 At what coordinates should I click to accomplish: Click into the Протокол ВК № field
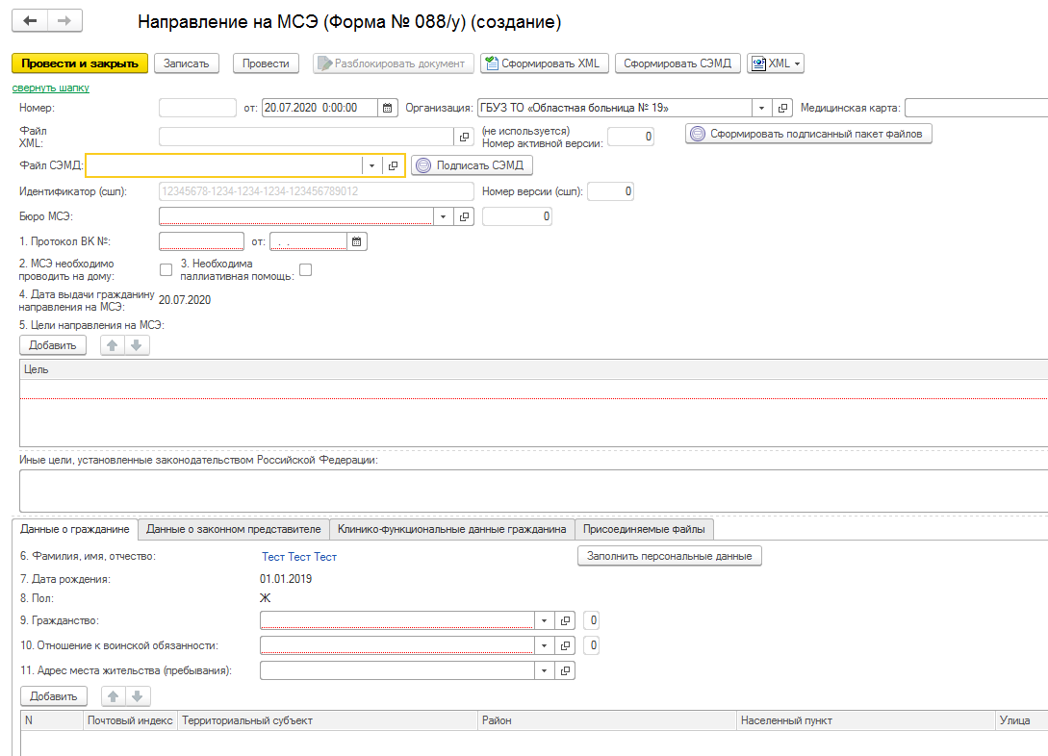click(201, 241)
